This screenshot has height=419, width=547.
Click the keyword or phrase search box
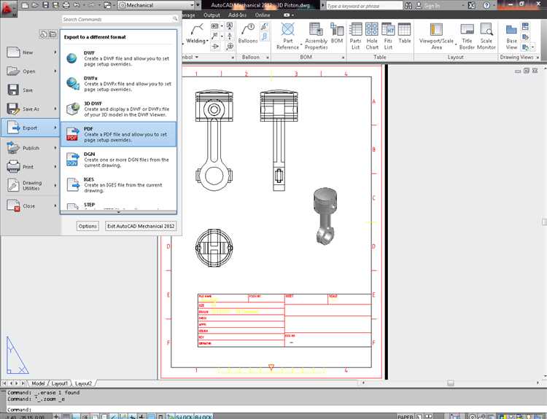coord(364,6)
